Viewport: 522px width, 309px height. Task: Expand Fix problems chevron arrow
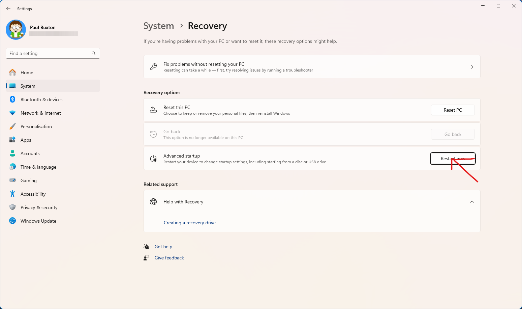(472, 67)
